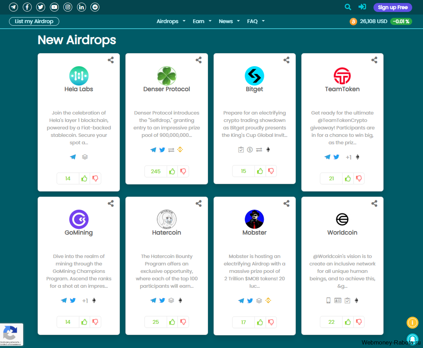Click the GoMining logo
Screen dimensions: 423x348
pyautogui.click(x=79, y=219)
